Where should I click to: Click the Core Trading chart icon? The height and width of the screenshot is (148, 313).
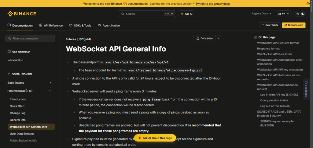pyautogui.click(x=9, y=74)
